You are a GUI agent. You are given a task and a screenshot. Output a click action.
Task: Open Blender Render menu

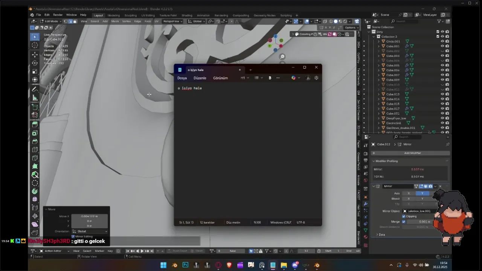pyautogui.click(x=58, y=15)
